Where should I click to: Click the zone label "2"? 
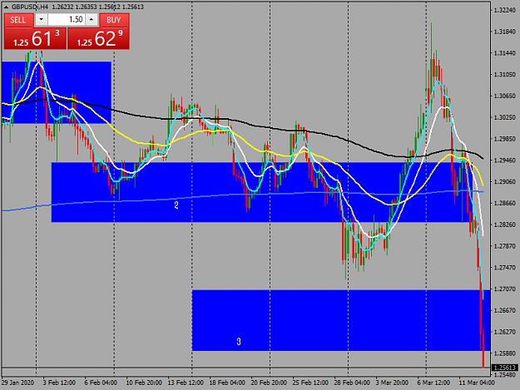coord(176,205)
